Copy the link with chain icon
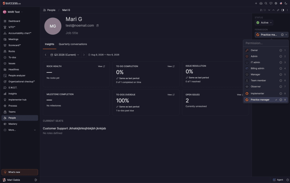Image resolution: width=290 pixels, height=183 pixels. pyautogui.click(x=278, y=10)
